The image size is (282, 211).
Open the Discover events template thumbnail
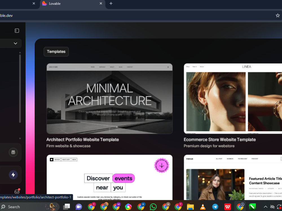coord(109,177)
